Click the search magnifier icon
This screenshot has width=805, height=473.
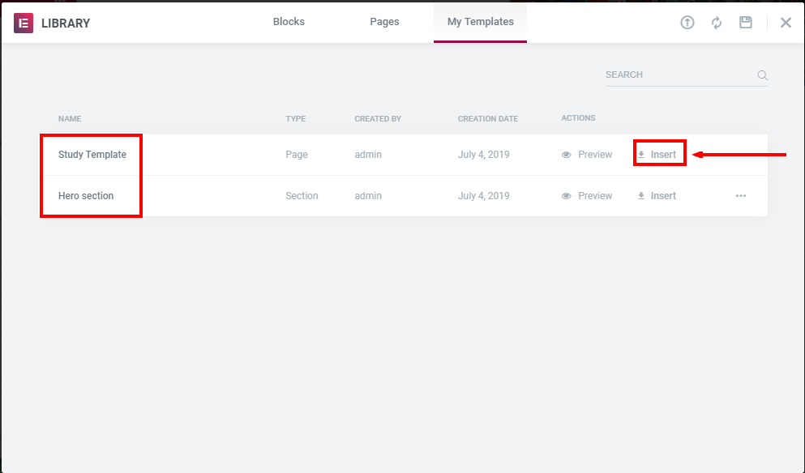[762, 75]
